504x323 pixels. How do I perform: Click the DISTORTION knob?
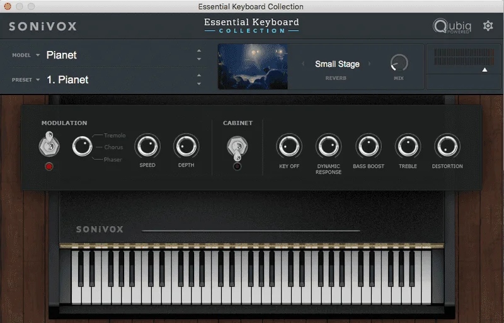pos(447,146)
